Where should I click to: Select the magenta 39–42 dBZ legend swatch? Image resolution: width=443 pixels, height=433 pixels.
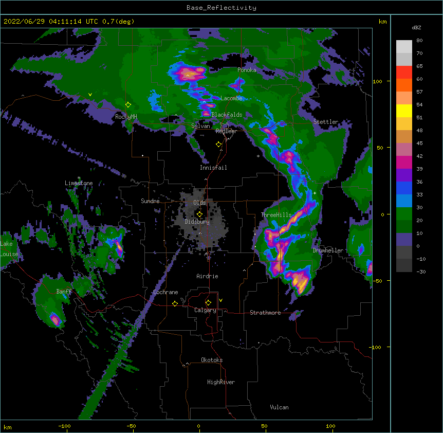click(x=404, y=162)
